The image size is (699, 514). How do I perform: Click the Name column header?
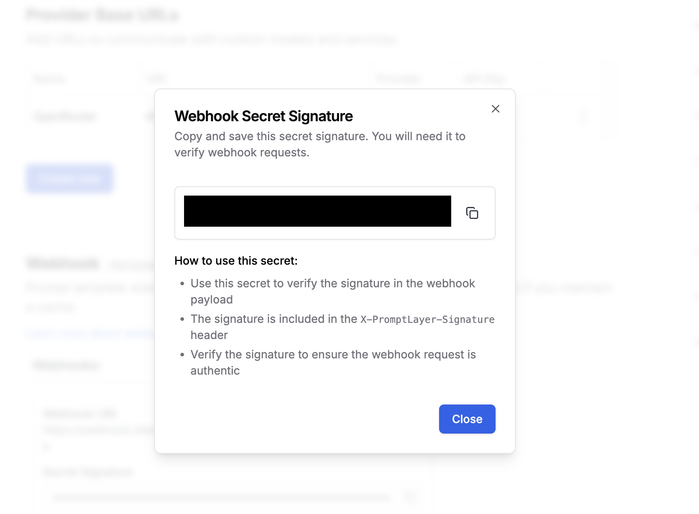[x=48, y=78]
